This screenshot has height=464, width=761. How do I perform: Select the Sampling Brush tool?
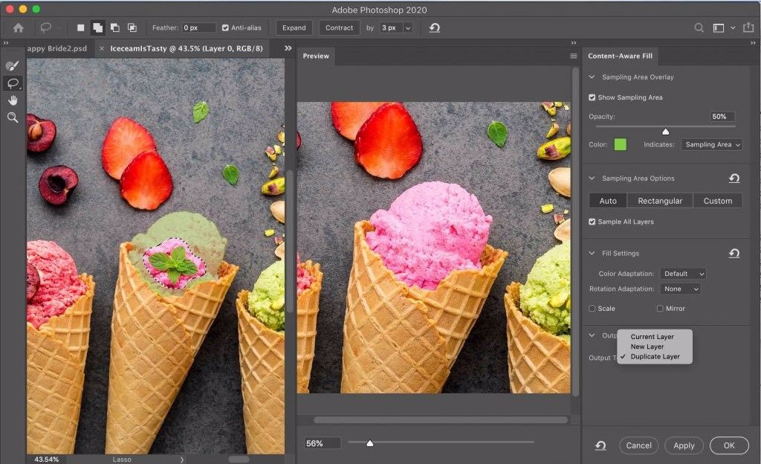12,65
